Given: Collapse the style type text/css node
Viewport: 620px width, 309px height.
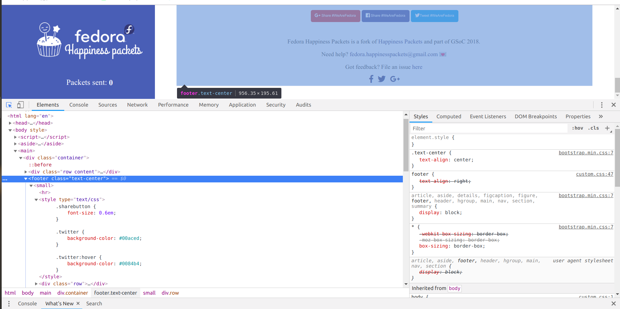Looking at the screenshot, I should coord(36,200).
